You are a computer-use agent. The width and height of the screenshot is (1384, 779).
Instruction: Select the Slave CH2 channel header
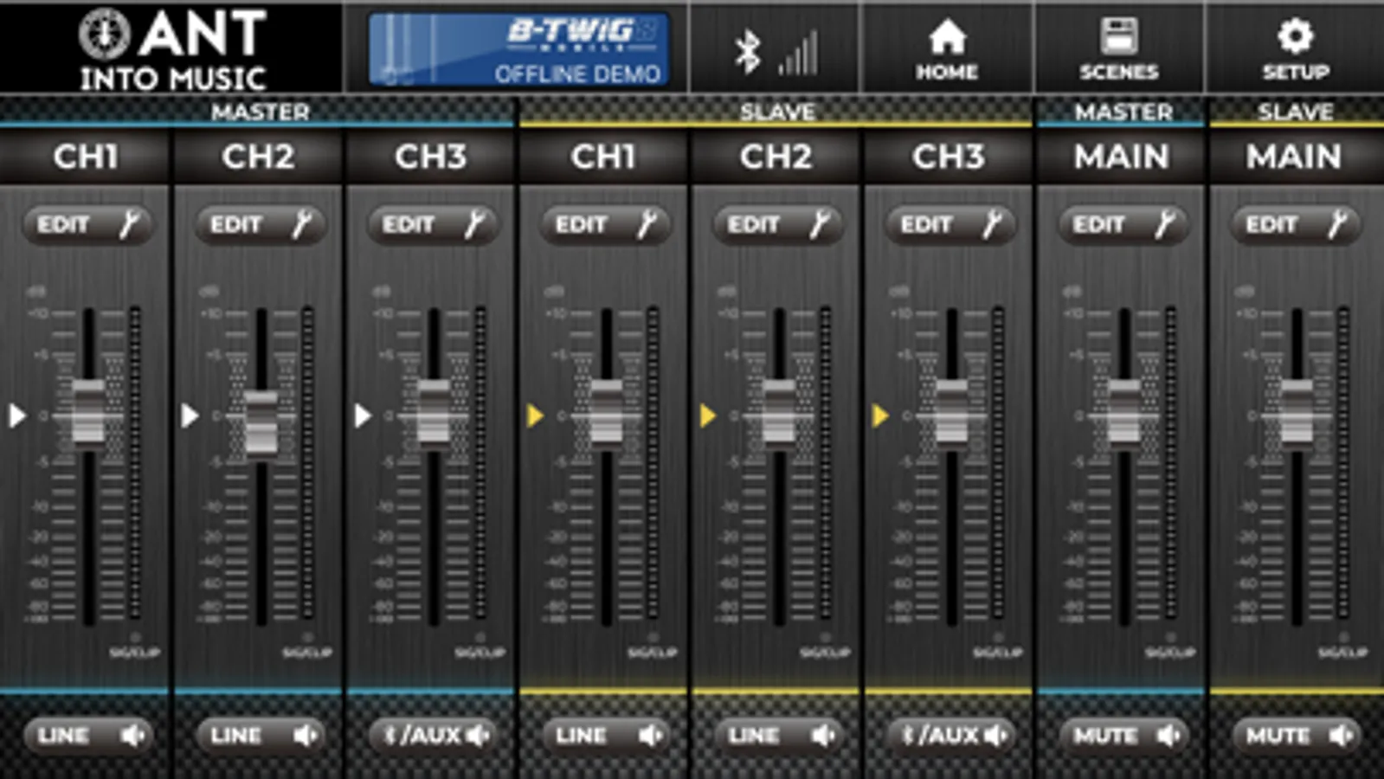pyautogui.click(x=776, y=157)
